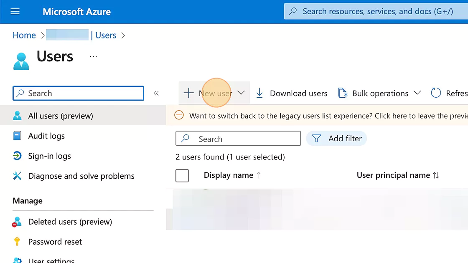Viewport: 468px width, 263px height.
Task: Open the Azure portal hamburger menu
Action: 15,11
